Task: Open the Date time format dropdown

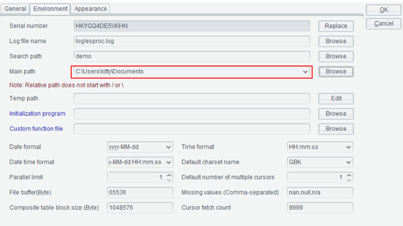Action: [x=168, y=162]
